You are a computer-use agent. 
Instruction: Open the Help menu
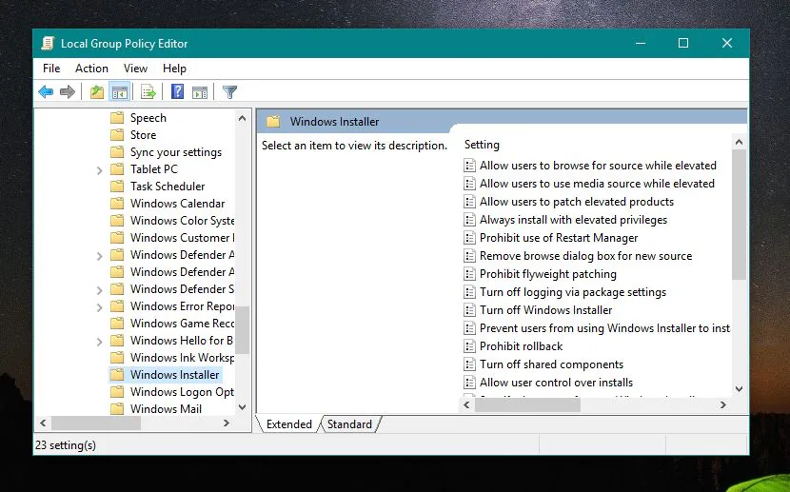pyautogui.click(x=174, y=69)
